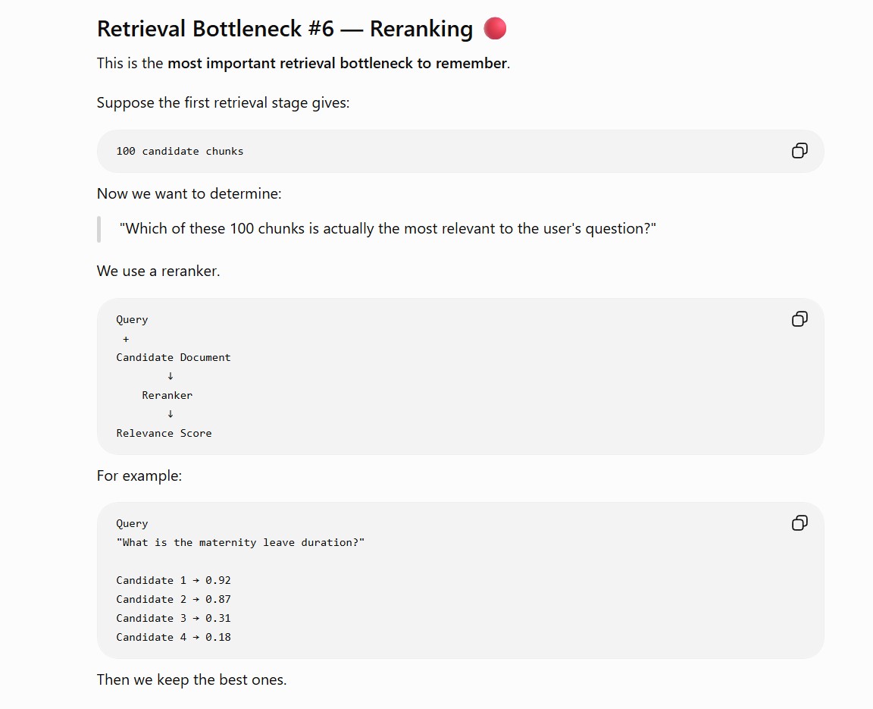Screen dimensions: 873x709
Task: Click the "Suppose the first retrieval stage gives:" text
Action: tap(223, 102)
